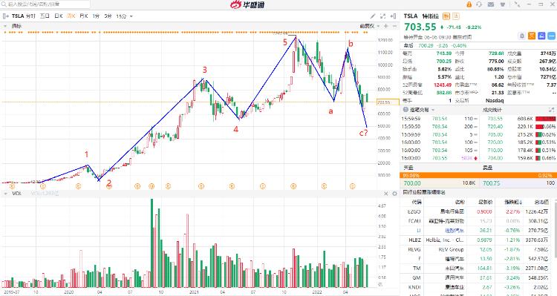The image size is (557, 296).
Task: Click the refresh headset icon in title bar
Action: click(x=479, y=4)
